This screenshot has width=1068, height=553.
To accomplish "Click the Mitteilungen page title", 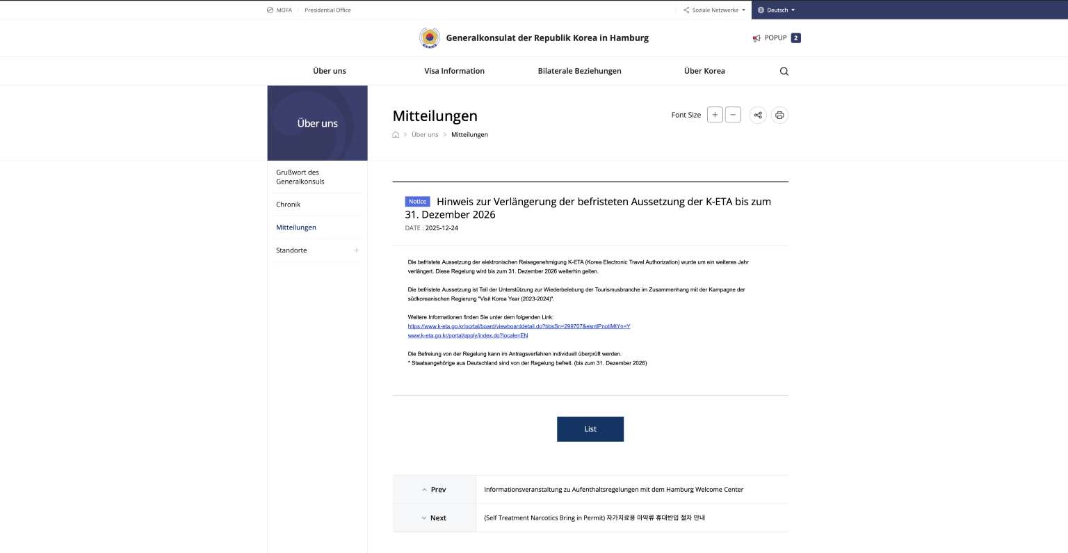I will click(435, 116).
